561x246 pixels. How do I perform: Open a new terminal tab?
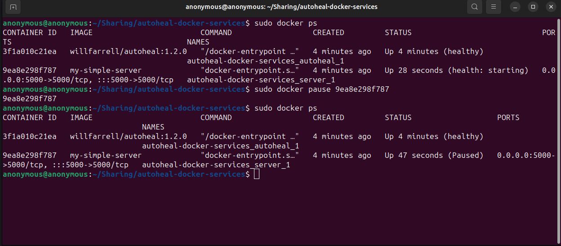pos(13,7)
